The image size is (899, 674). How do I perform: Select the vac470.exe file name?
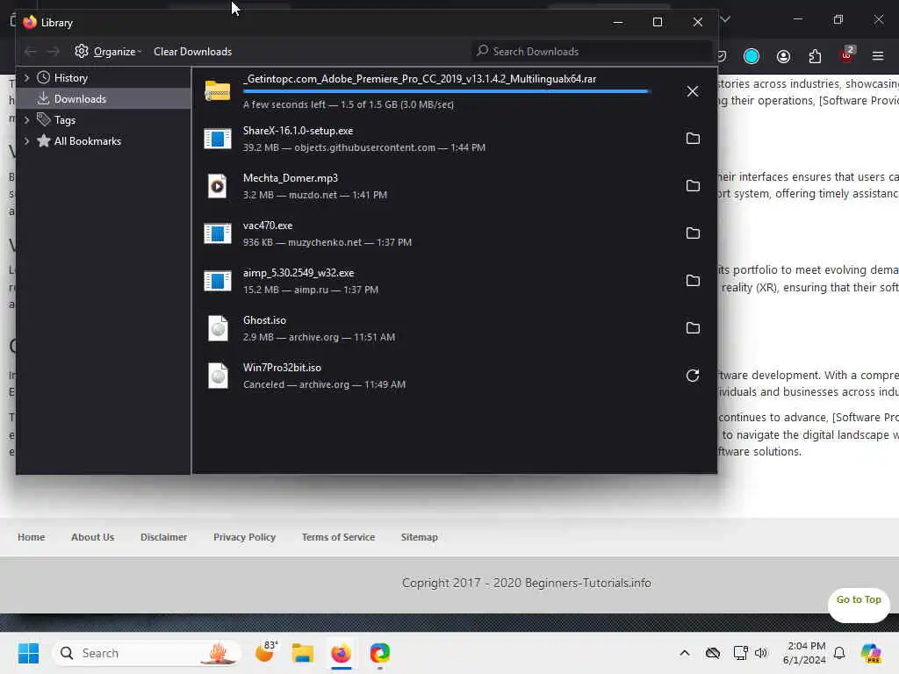pos(268,226)
